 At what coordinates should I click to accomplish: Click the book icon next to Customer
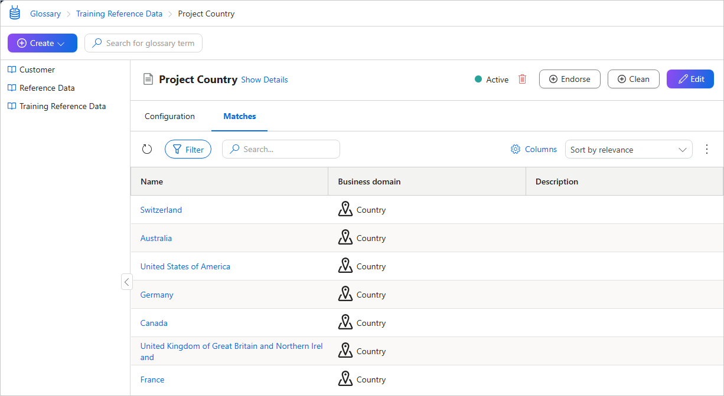point(12,70)
